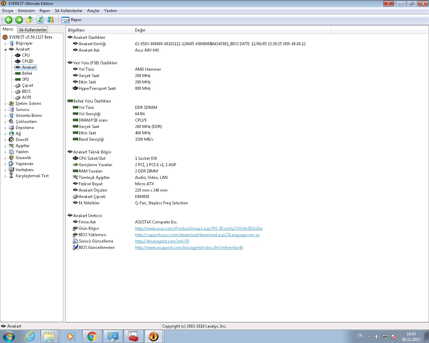
Task: Click the green Back arrow icon
Action: pos(9,20)
